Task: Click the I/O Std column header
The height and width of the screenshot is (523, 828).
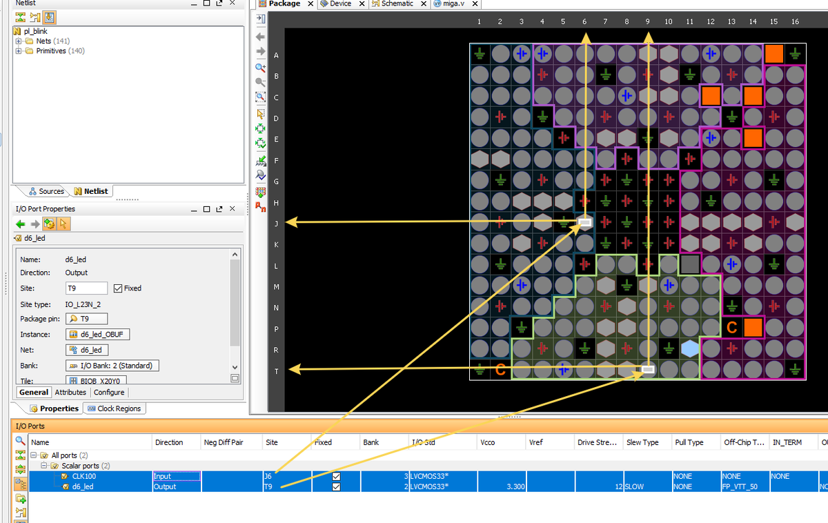Action: [442, 442]
